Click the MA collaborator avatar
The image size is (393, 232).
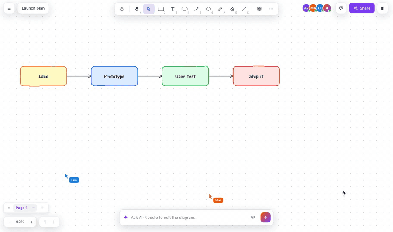[x=313, y=8]
